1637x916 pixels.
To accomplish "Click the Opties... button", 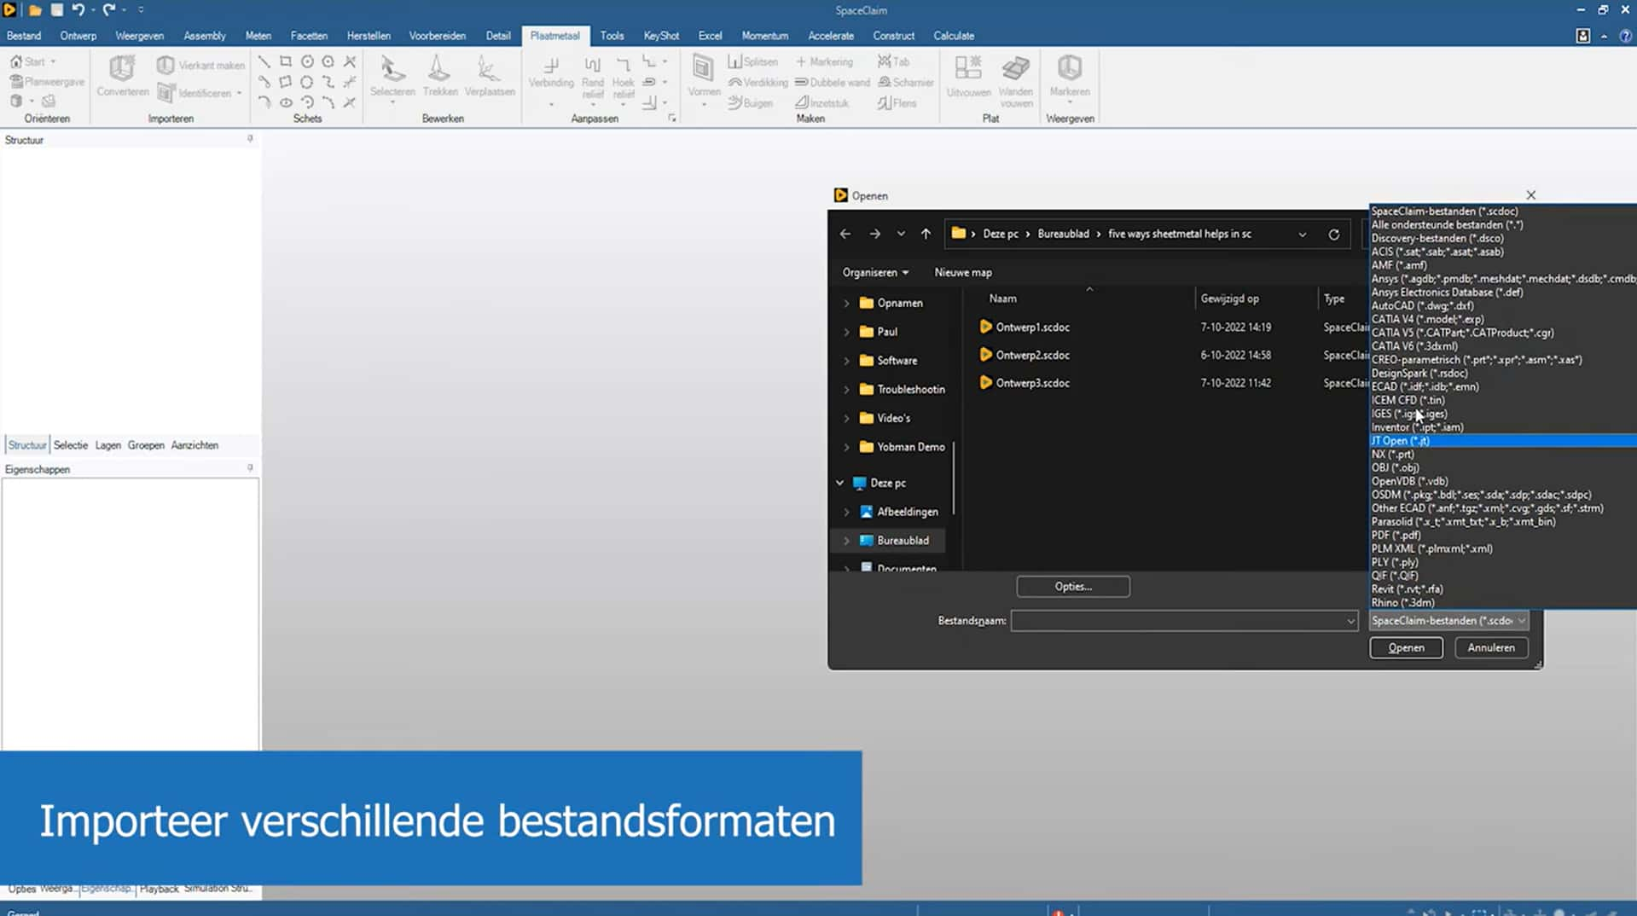I will [1073, 586].
